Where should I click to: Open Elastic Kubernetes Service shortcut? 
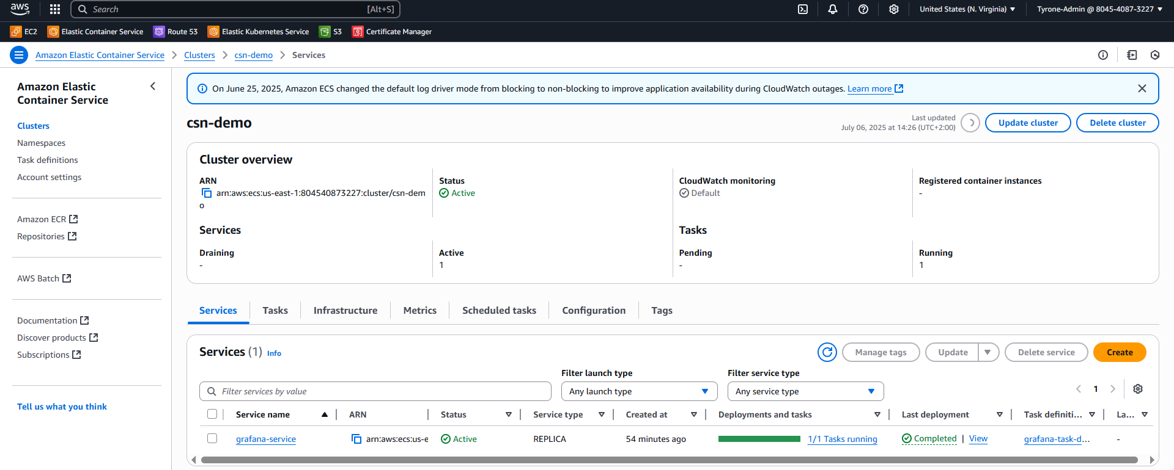click(259, 32)
